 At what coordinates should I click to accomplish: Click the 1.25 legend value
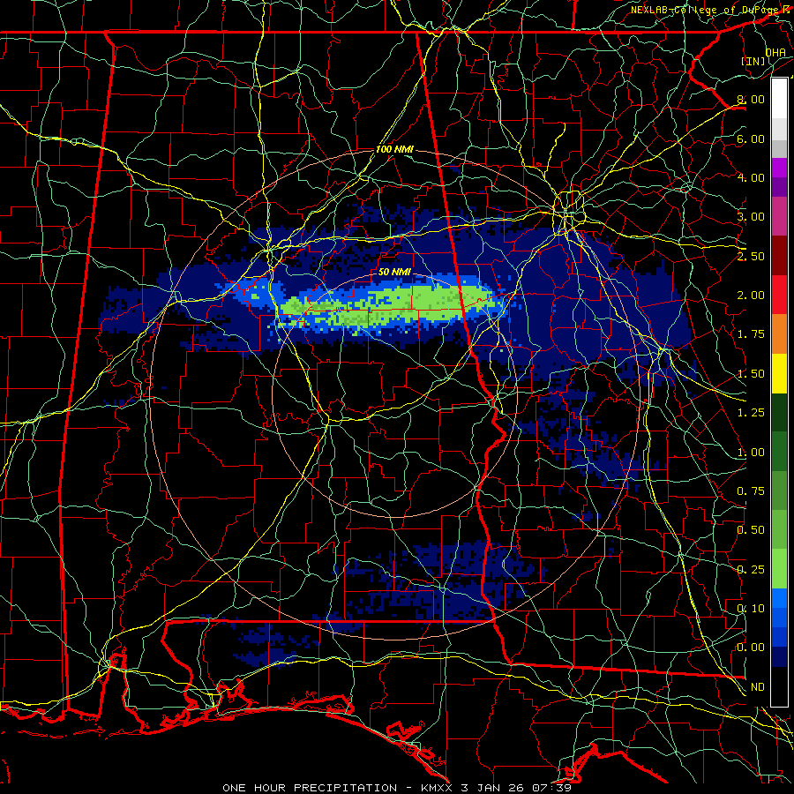pos(751,413)
